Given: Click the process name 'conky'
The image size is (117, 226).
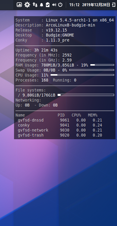Looking at the screenshot, I should tap(24, 125).
